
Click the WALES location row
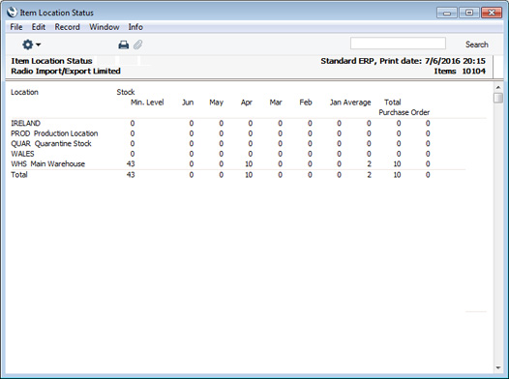click(221, 154)
